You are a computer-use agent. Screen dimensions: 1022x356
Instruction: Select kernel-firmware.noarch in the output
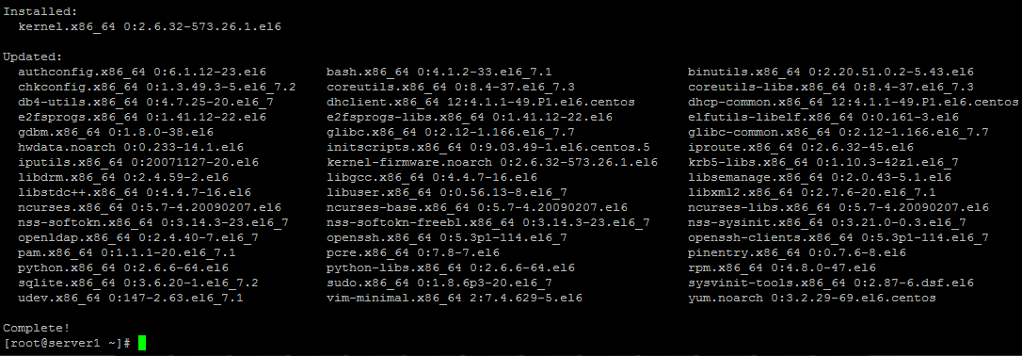tap(492, 162)
